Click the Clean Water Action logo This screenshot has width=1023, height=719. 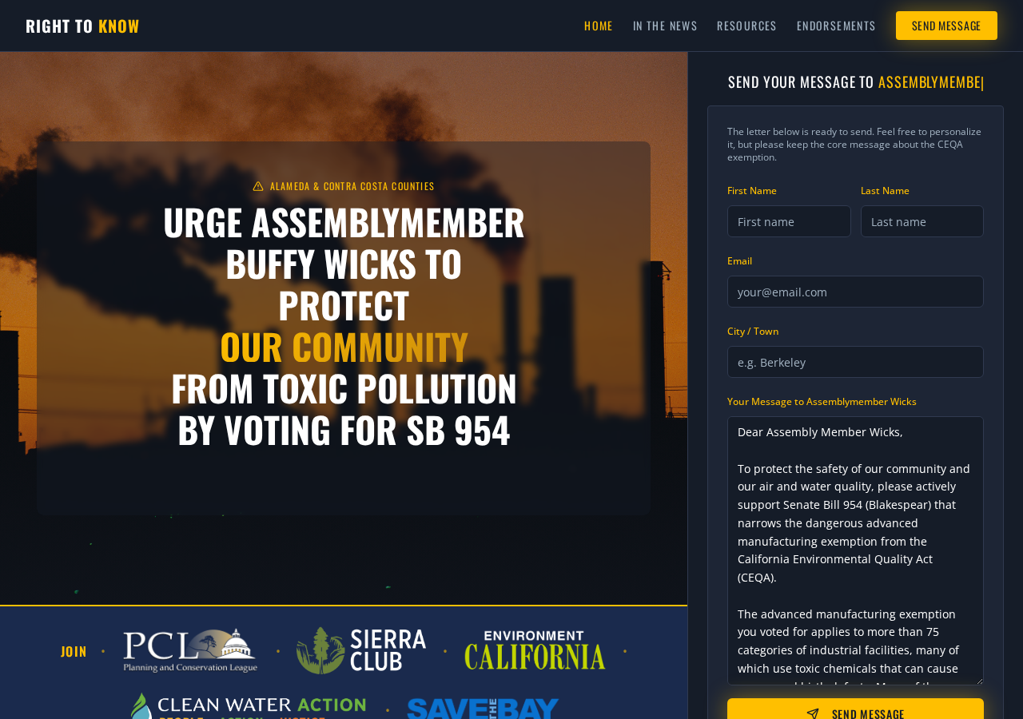[249, 705]
